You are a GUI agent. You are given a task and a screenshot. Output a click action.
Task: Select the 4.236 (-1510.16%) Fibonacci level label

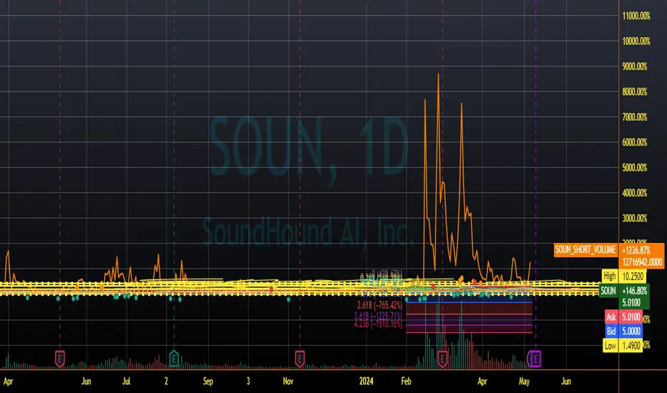378,324
